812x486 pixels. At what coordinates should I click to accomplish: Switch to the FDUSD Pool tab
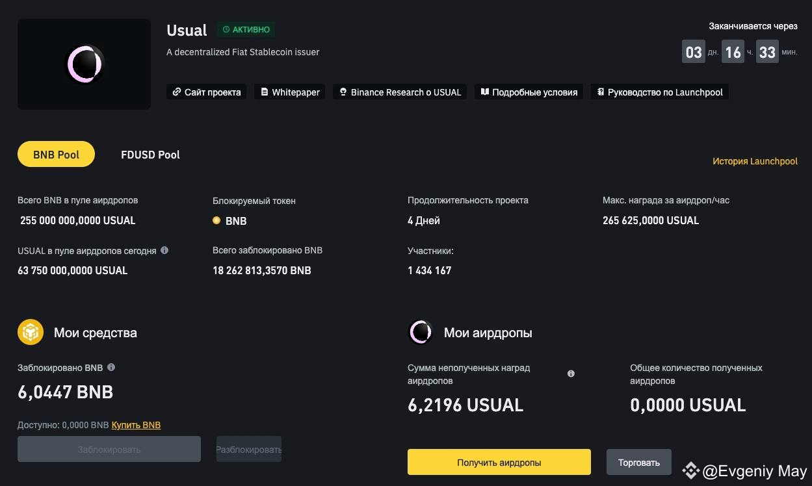tap(150, 154)
